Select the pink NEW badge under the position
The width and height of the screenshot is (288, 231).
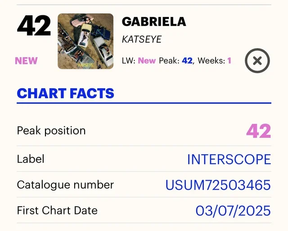click(x=27, y=61)
